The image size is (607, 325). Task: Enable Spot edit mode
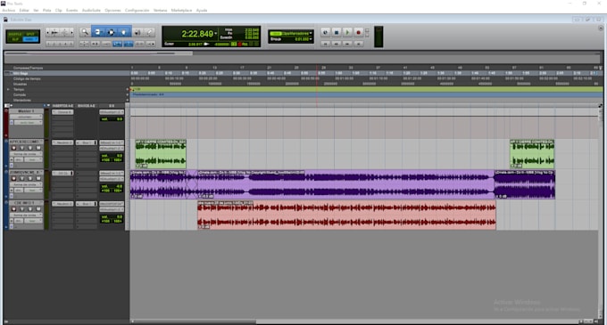[30, 35]
